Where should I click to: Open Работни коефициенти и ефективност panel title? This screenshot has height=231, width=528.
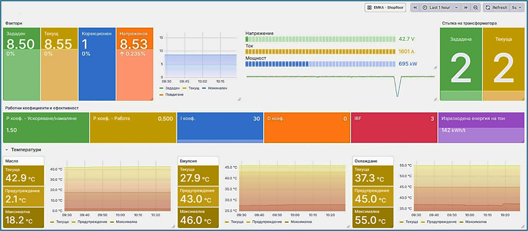(42, 108)
